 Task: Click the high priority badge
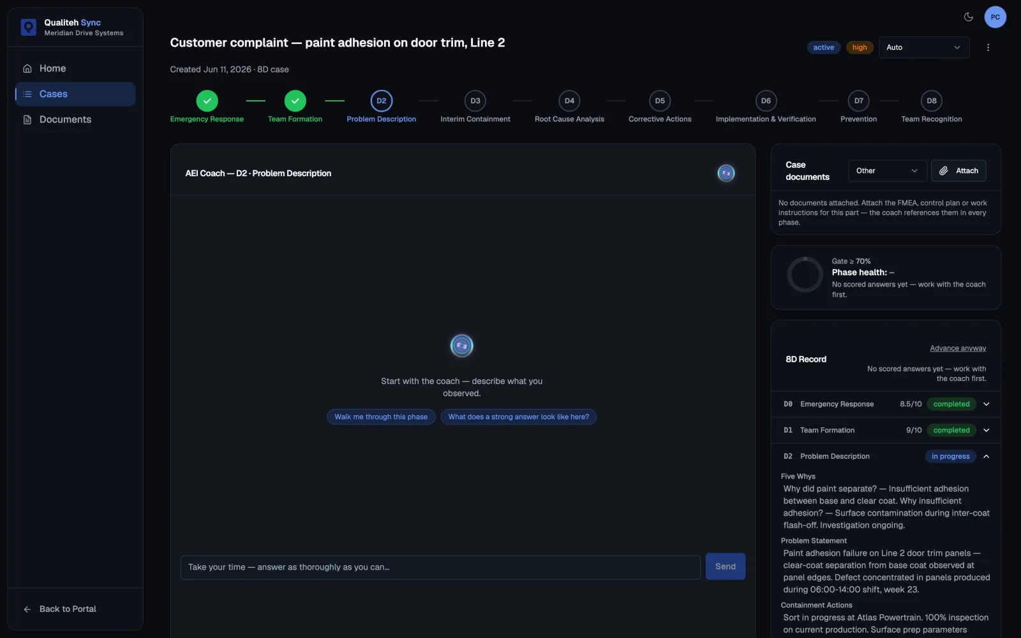[x=860, y=47]
